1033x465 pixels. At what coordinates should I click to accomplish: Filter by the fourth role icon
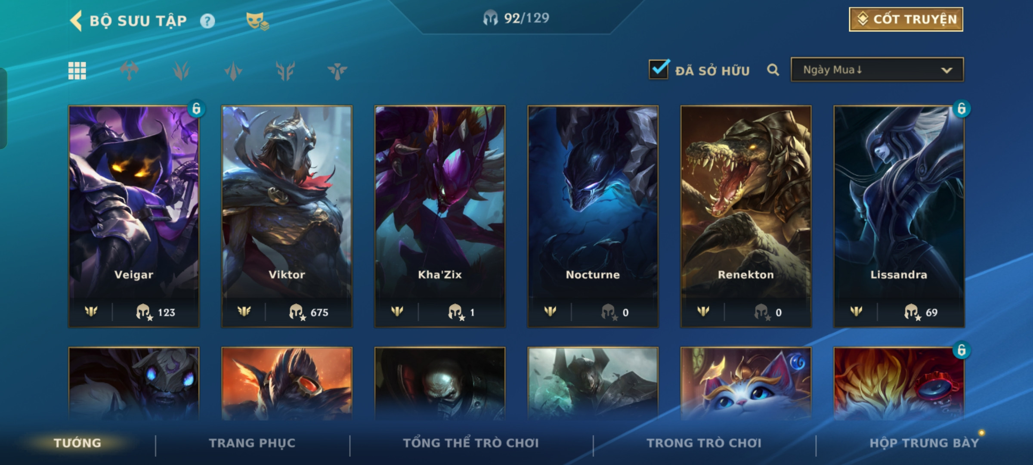[285, 71]
